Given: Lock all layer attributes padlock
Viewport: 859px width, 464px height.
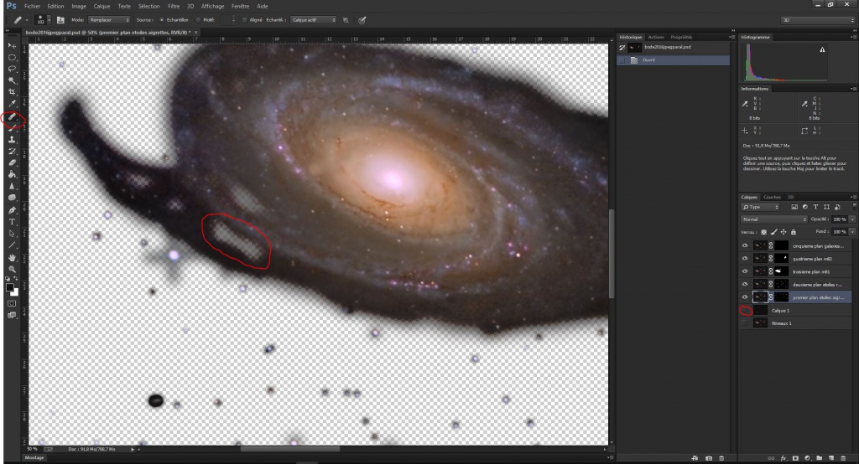Looking at the screenshot, I should pos(794,232).
